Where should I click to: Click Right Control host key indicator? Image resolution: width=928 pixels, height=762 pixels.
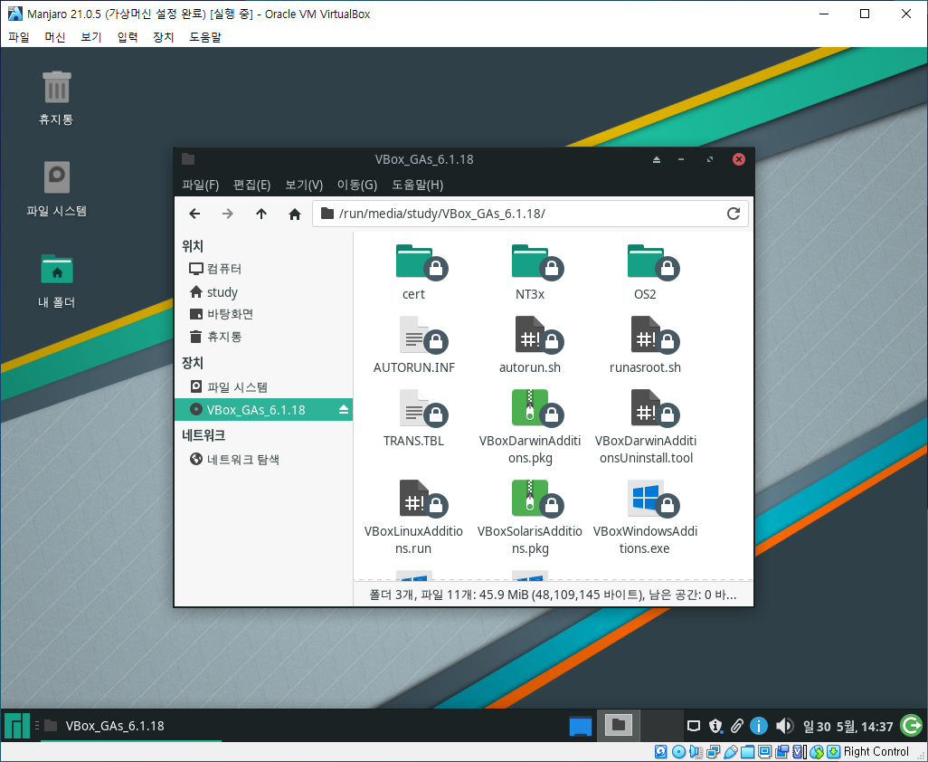click(x=876, y=752)
